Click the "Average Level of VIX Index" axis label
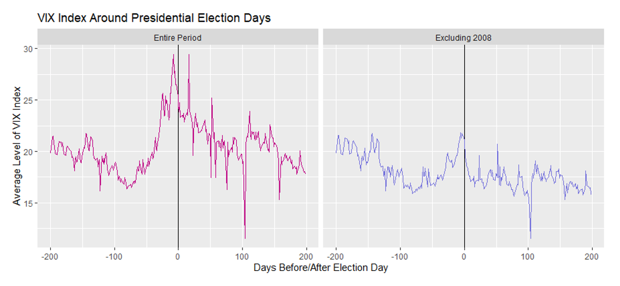The width and height of the screenshot is (620, 286). click(17, 146)
